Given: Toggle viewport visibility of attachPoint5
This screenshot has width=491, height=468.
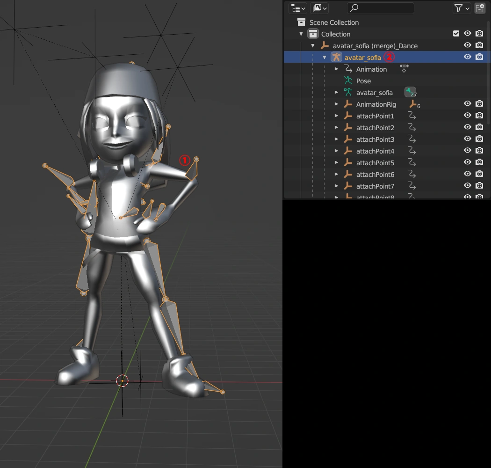Looking at the screenshot, I should tap(467, 162).
